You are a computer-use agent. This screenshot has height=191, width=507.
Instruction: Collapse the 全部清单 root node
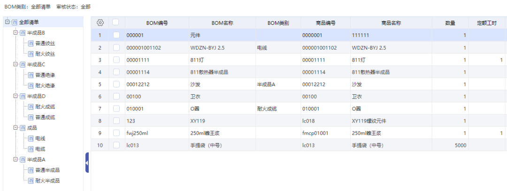(x=7, y=22)
